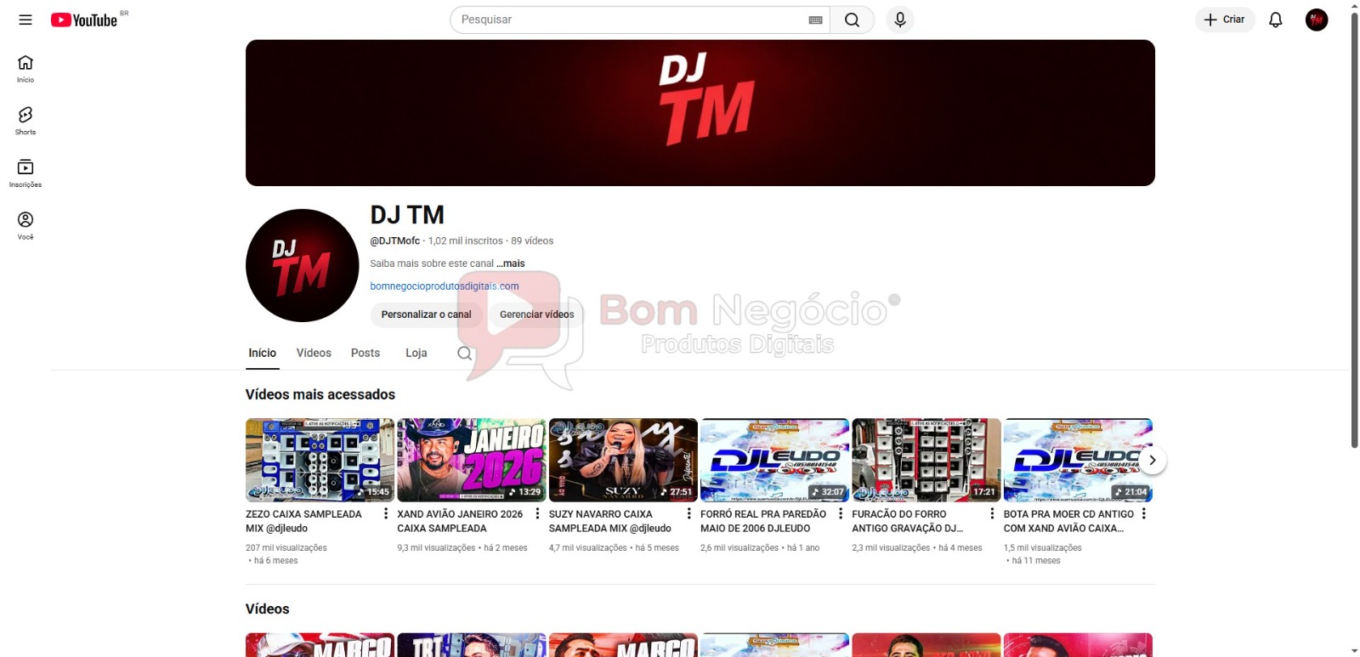The image size is (1360, 657).
Task: Click the Criar button
Action: coord(1225,20)
